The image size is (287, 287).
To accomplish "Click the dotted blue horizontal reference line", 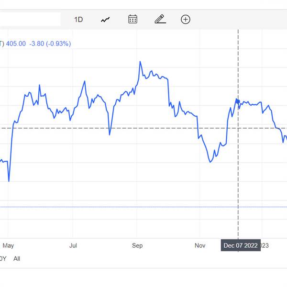I will click(143, 207).
